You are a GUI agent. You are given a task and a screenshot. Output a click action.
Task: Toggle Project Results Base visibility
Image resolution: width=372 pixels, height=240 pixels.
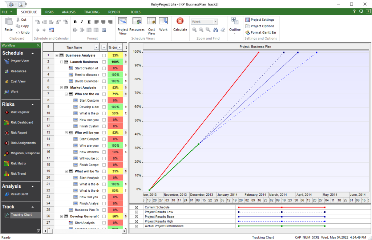pos(136,216)
